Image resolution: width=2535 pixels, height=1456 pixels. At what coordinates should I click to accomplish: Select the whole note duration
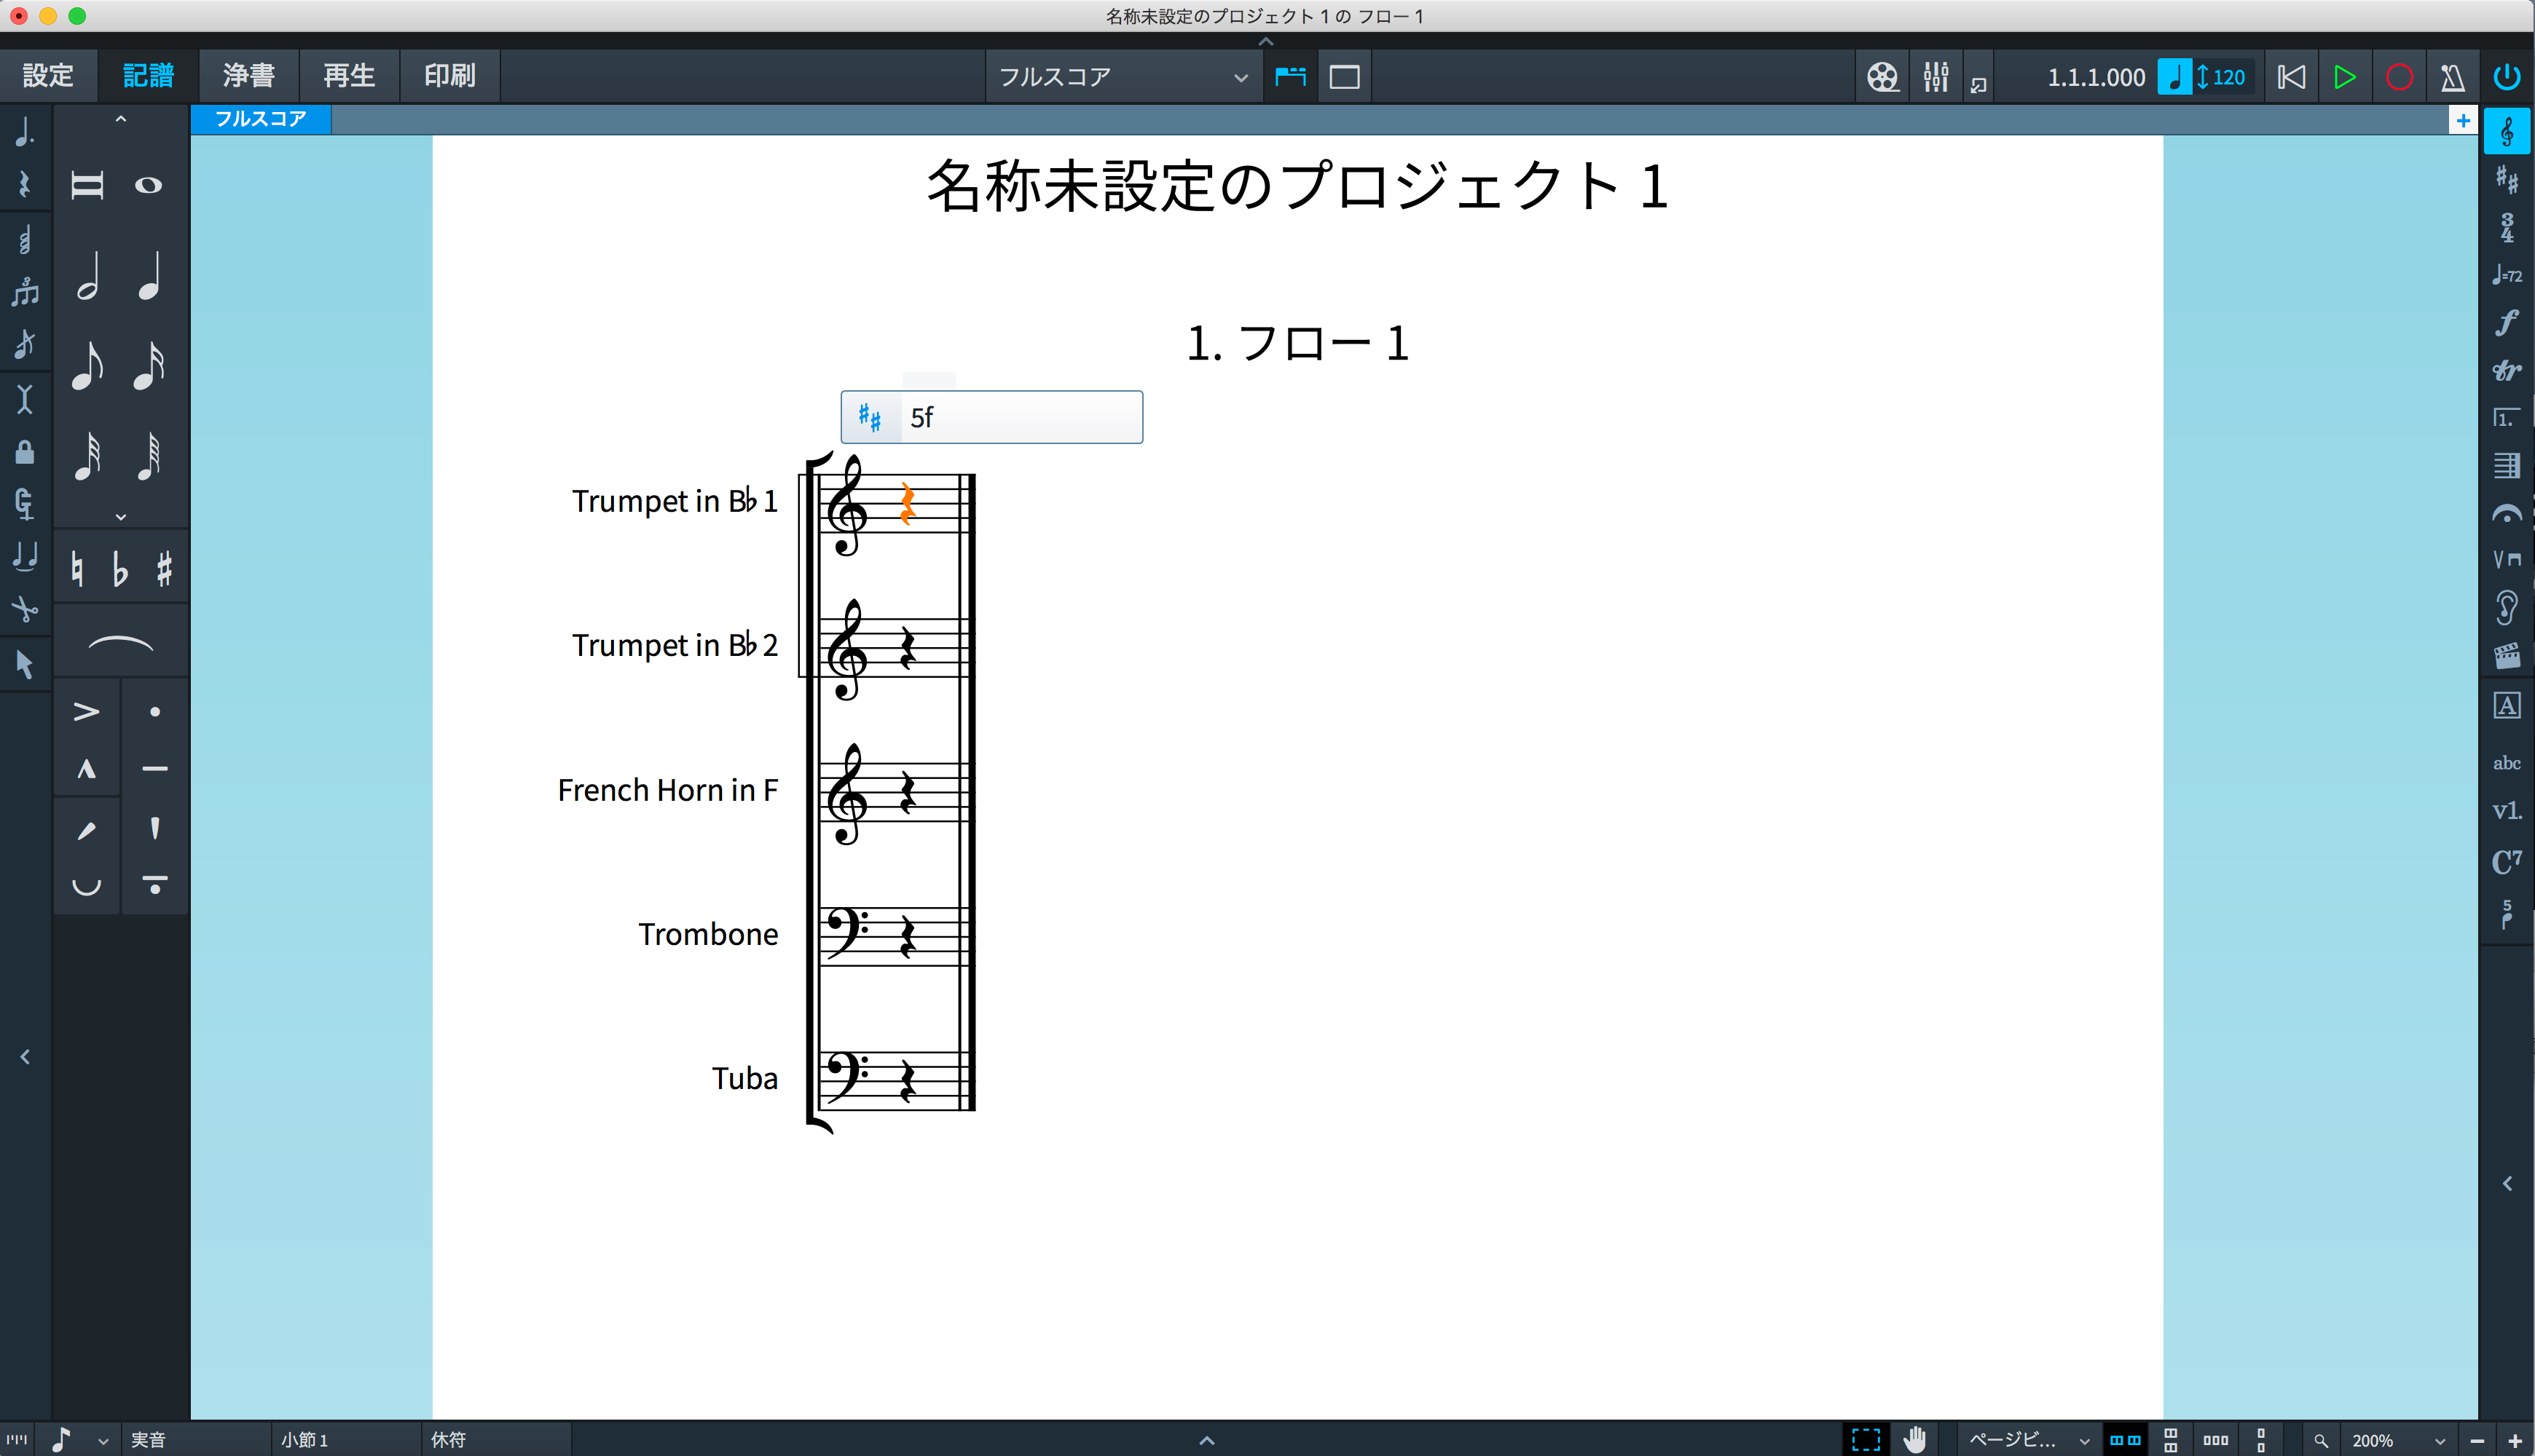tap(148, 186)
